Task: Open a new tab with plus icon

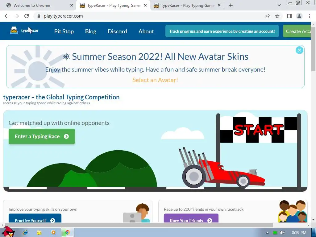Action: [231, 6]
